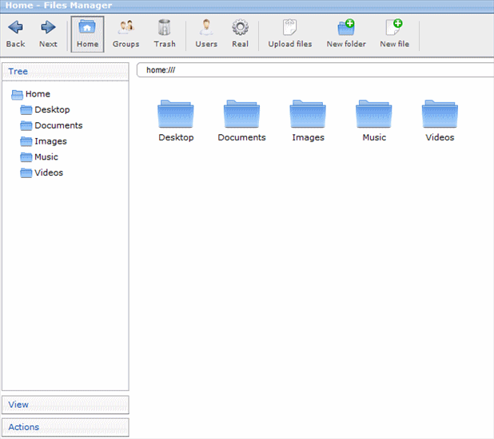Click the Next arrow icon

(48, 28)
